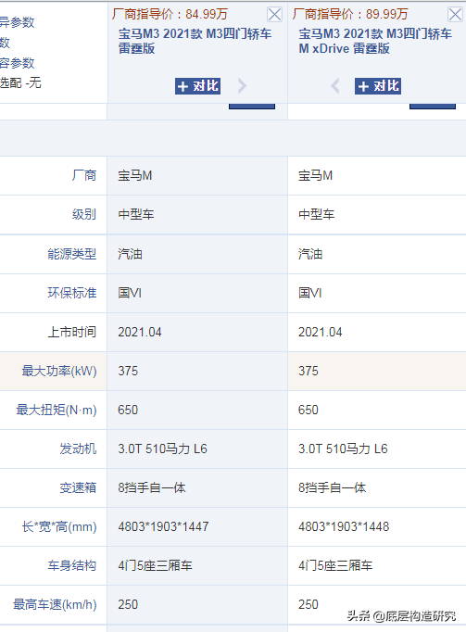Open 宝马M3 2021款 M3四门轿车 雷霆版 link
Screen dimensions: 466x632
click(x=195, y=41)
